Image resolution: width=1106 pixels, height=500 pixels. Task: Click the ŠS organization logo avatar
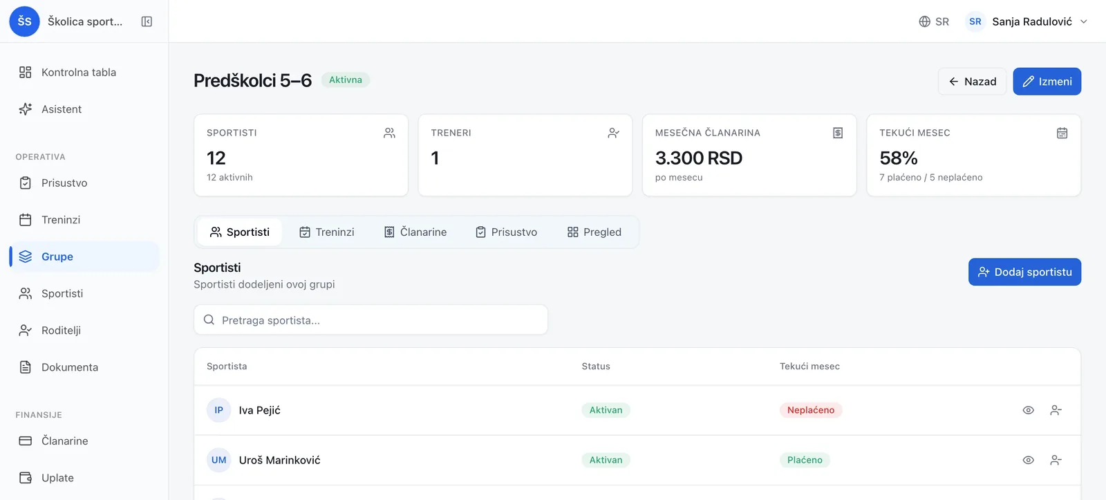[24, 21]
